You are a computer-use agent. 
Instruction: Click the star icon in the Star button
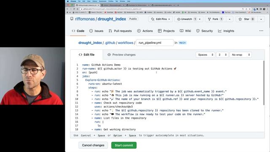(240, 19)
